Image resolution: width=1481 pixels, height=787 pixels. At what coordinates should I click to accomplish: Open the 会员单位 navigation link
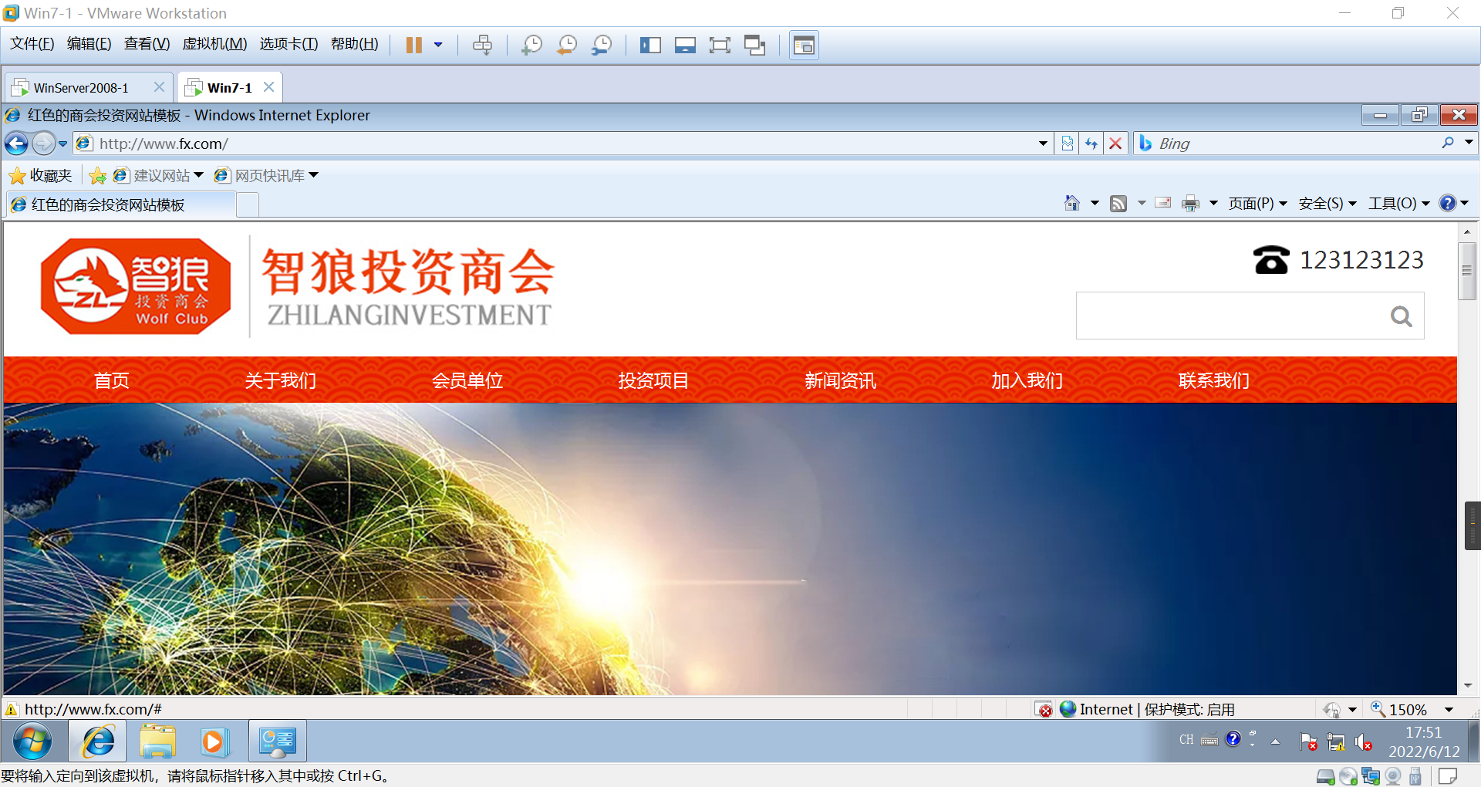467,380
